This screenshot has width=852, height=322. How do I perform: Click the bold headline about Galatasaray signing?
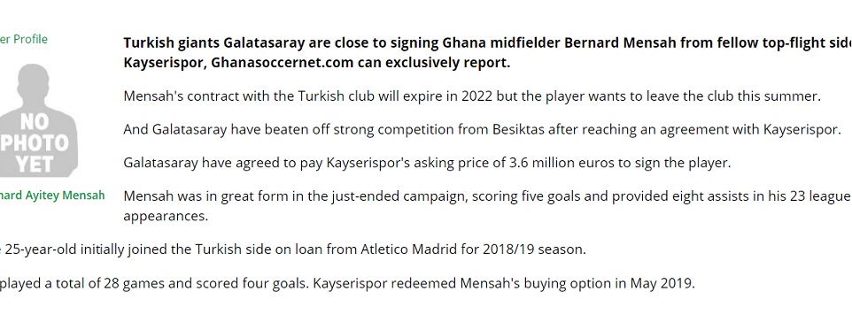tap(487, 53)
